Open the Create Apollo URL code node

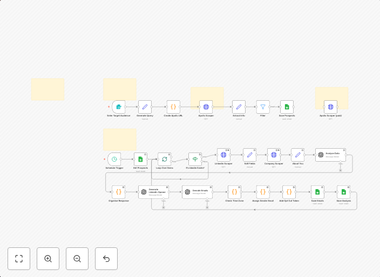coord(173,107)
